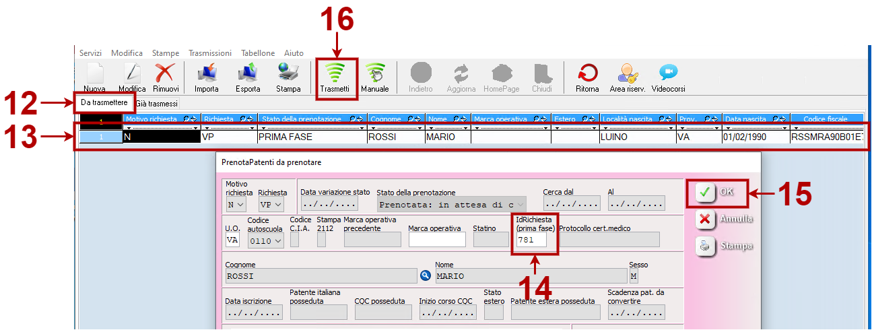Confirm with the OK button
Image resolution: width=872 pixels, height=330 pixels.
pyautogui.click(x=717, y=192)
